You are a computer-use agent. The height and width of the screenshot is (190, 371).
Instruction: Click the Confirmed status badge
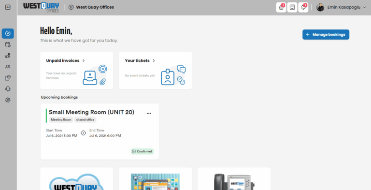143,151
